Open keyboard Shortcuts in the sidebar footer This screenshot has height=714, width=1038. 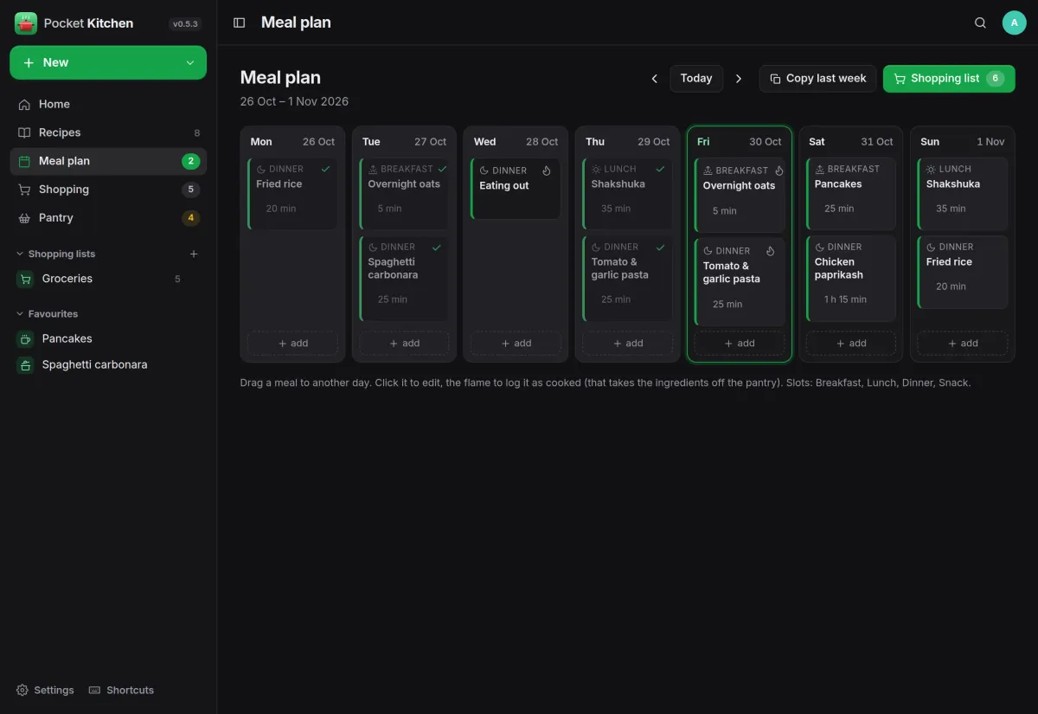[122, 690]
